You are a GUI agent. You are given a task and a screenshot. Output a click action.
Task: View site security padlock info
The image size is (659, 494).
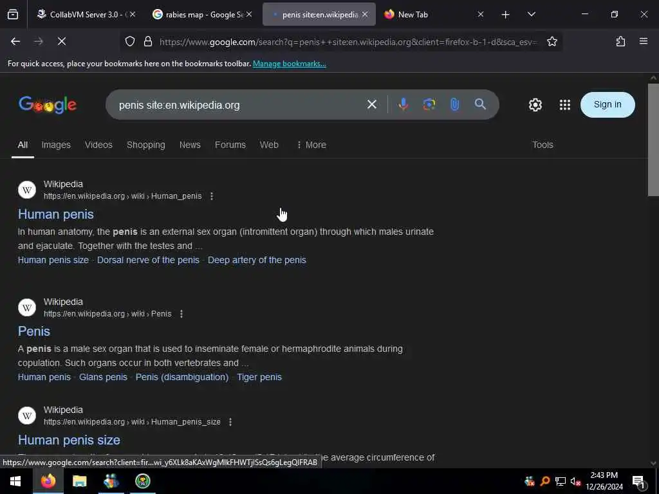pyautogui.click(x=147, y=41)
